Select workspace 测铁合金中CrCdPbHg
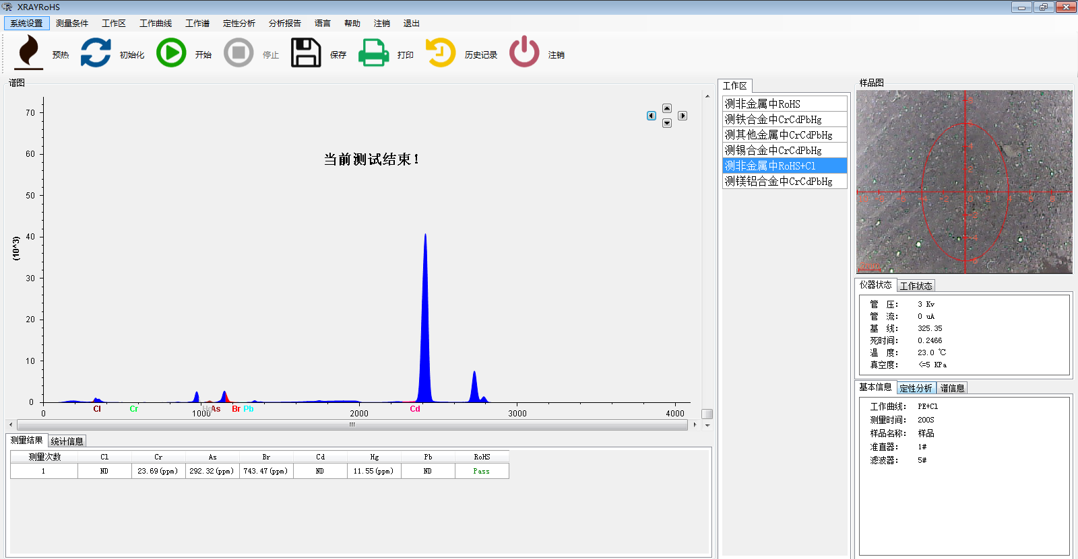1078x559 pixels. [x=785, y=119]
